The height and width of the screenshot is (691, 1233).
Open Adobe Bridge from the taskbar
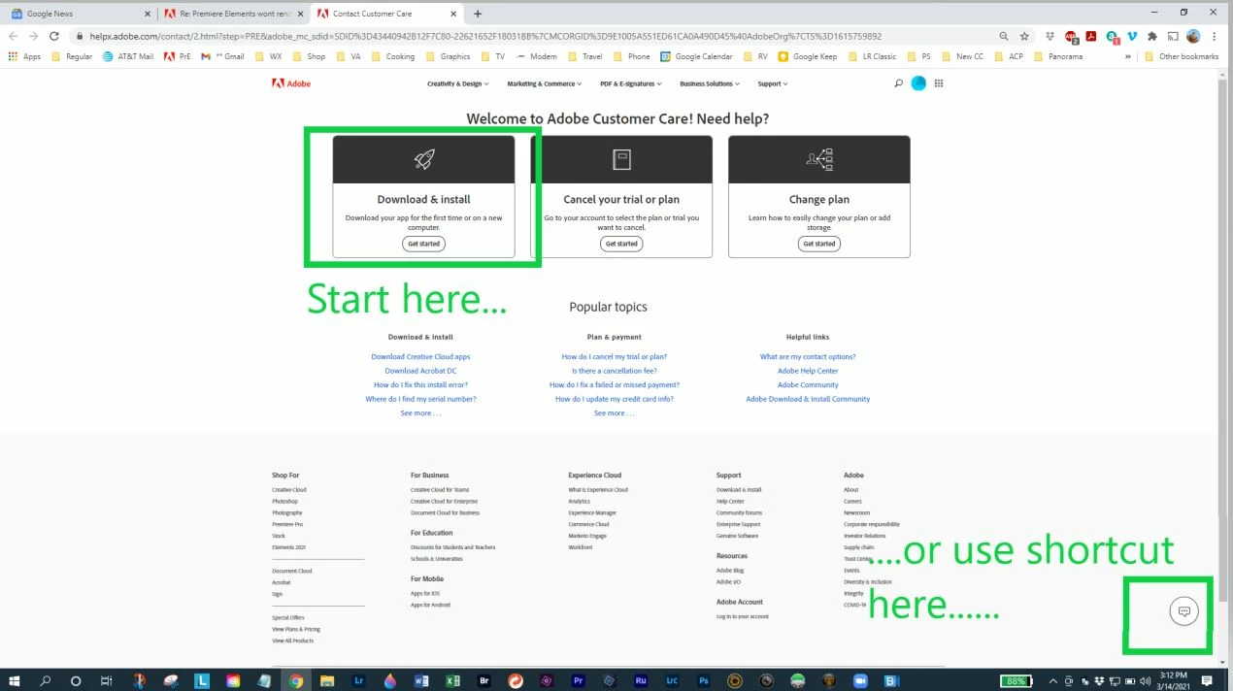[484, 681]
